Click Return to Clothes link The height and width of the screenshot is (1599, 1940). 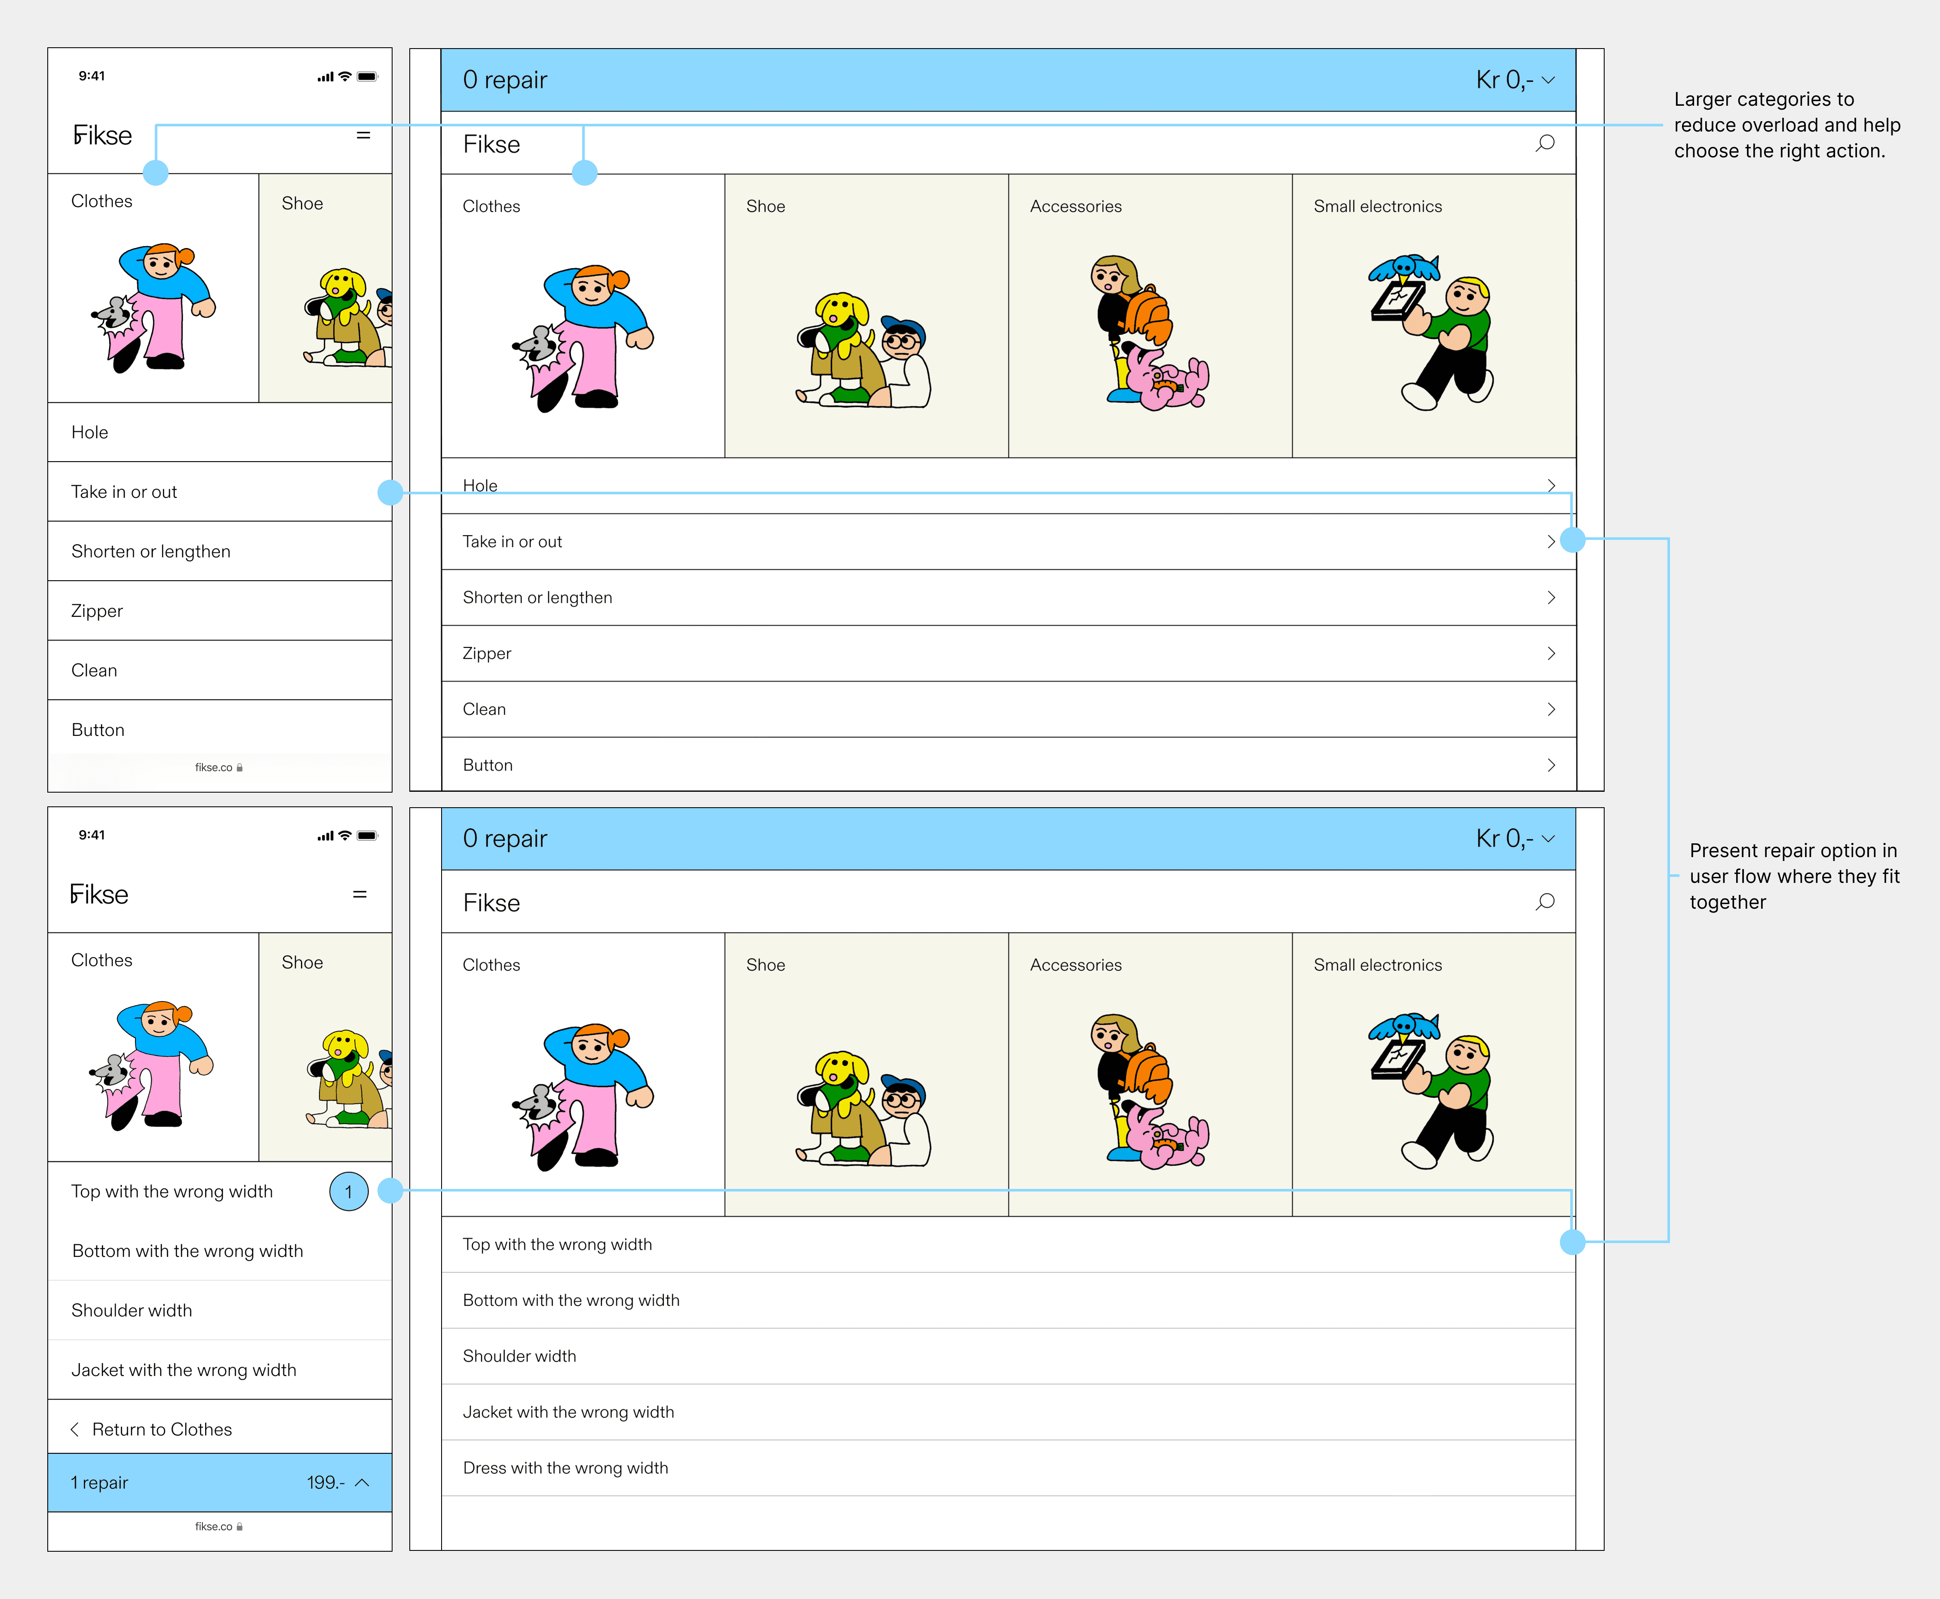click(162, 1430)
